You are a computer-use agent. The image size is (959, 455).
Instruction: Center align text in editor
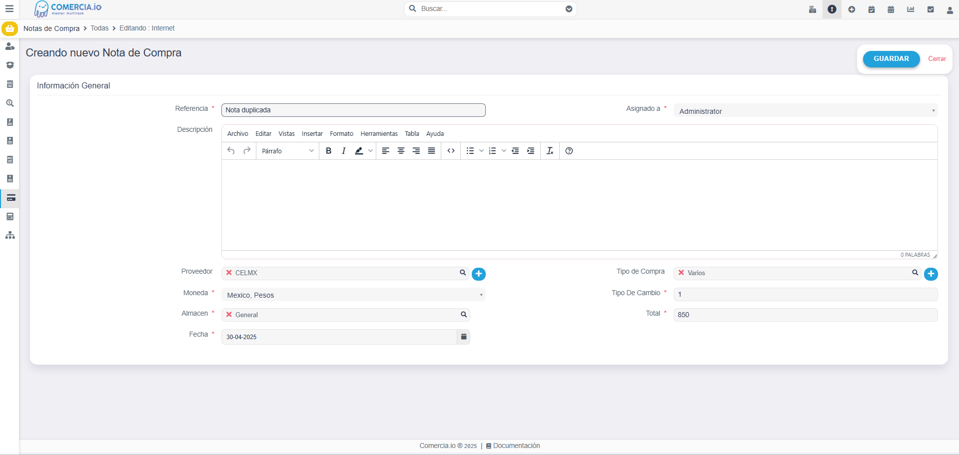(401, 151)
